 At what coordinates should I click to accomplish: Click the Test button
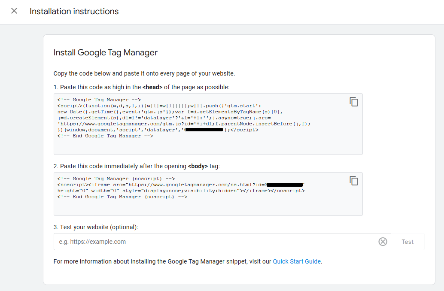point(408,242)
